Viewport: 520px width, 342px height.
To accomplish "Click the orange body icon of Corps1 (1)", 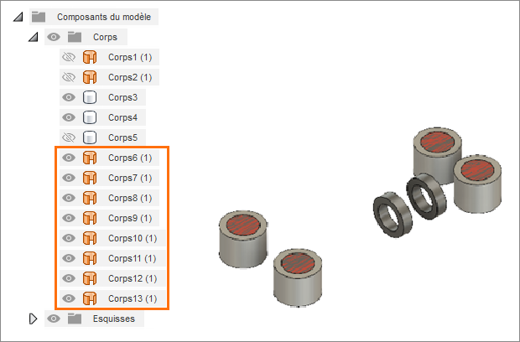I will 90,57.
